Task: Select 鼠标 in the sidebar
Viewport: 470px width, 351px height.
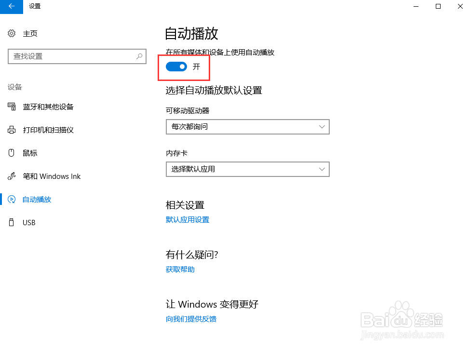Action: [30, 153]
